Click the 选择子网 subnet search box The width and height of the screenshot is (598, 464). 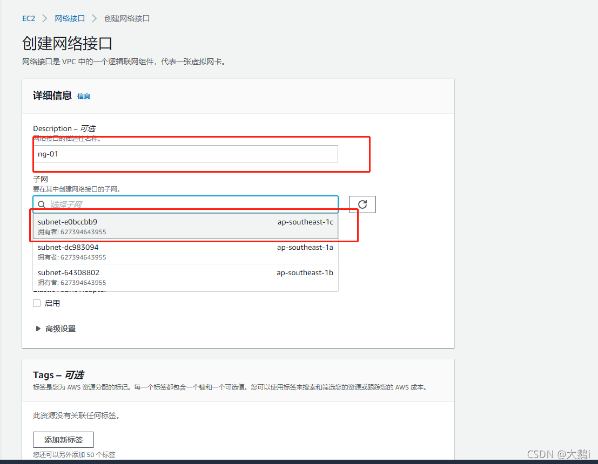coord(185,204)
